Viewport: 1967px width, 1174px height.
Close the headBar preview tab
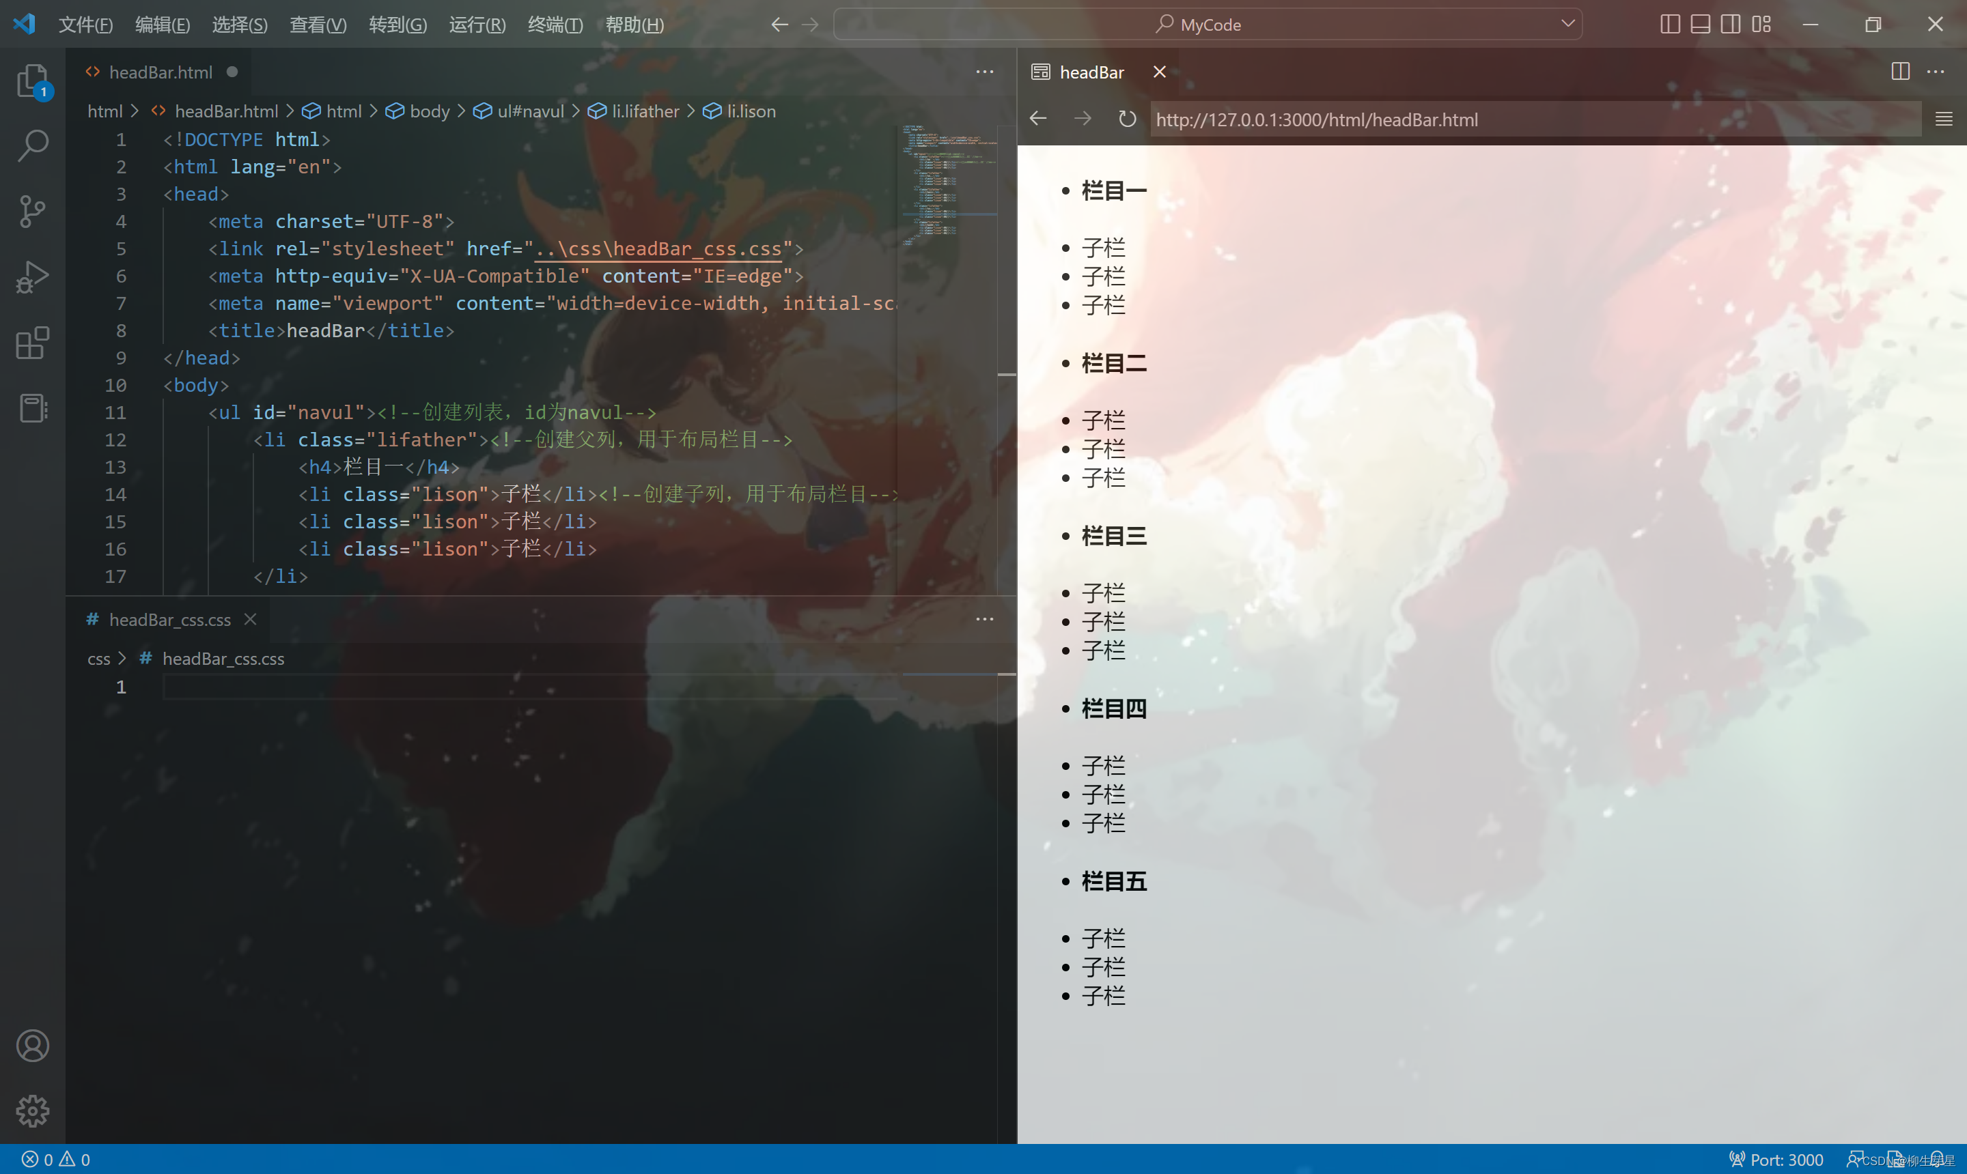click(x=1160, y=72)
